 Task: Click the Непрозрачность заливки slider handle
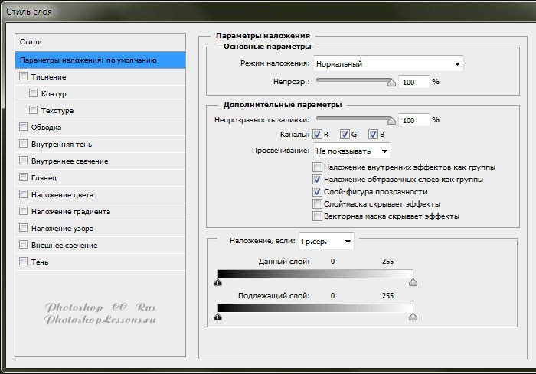392,120
